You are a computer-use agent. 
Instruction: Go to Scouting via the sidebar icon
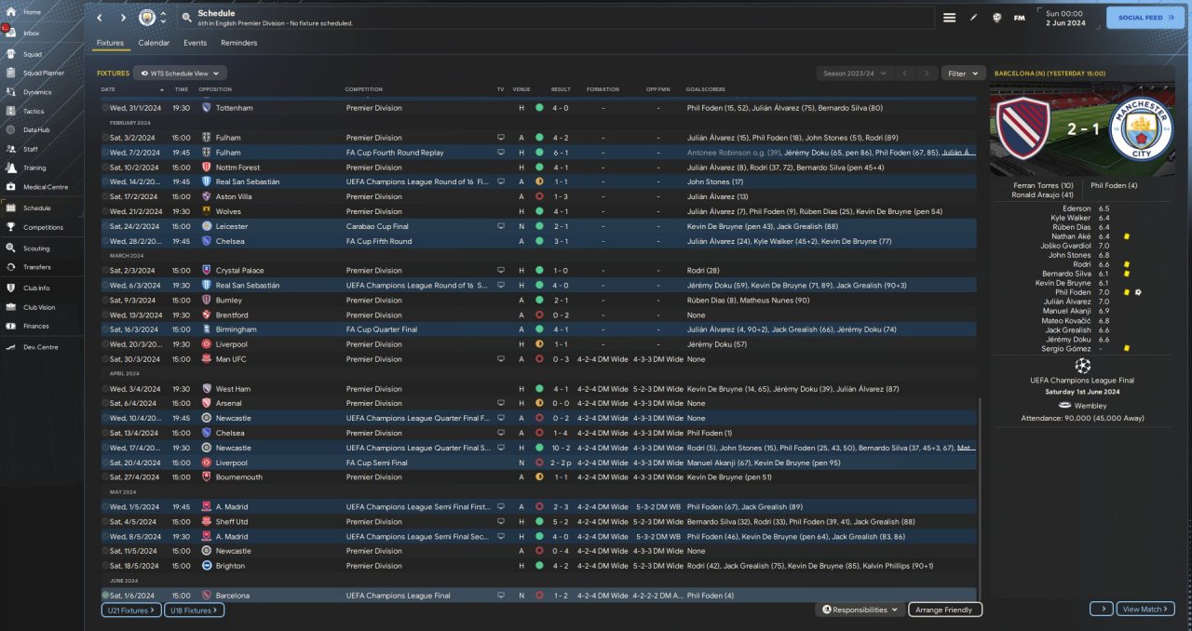[11, 248]
